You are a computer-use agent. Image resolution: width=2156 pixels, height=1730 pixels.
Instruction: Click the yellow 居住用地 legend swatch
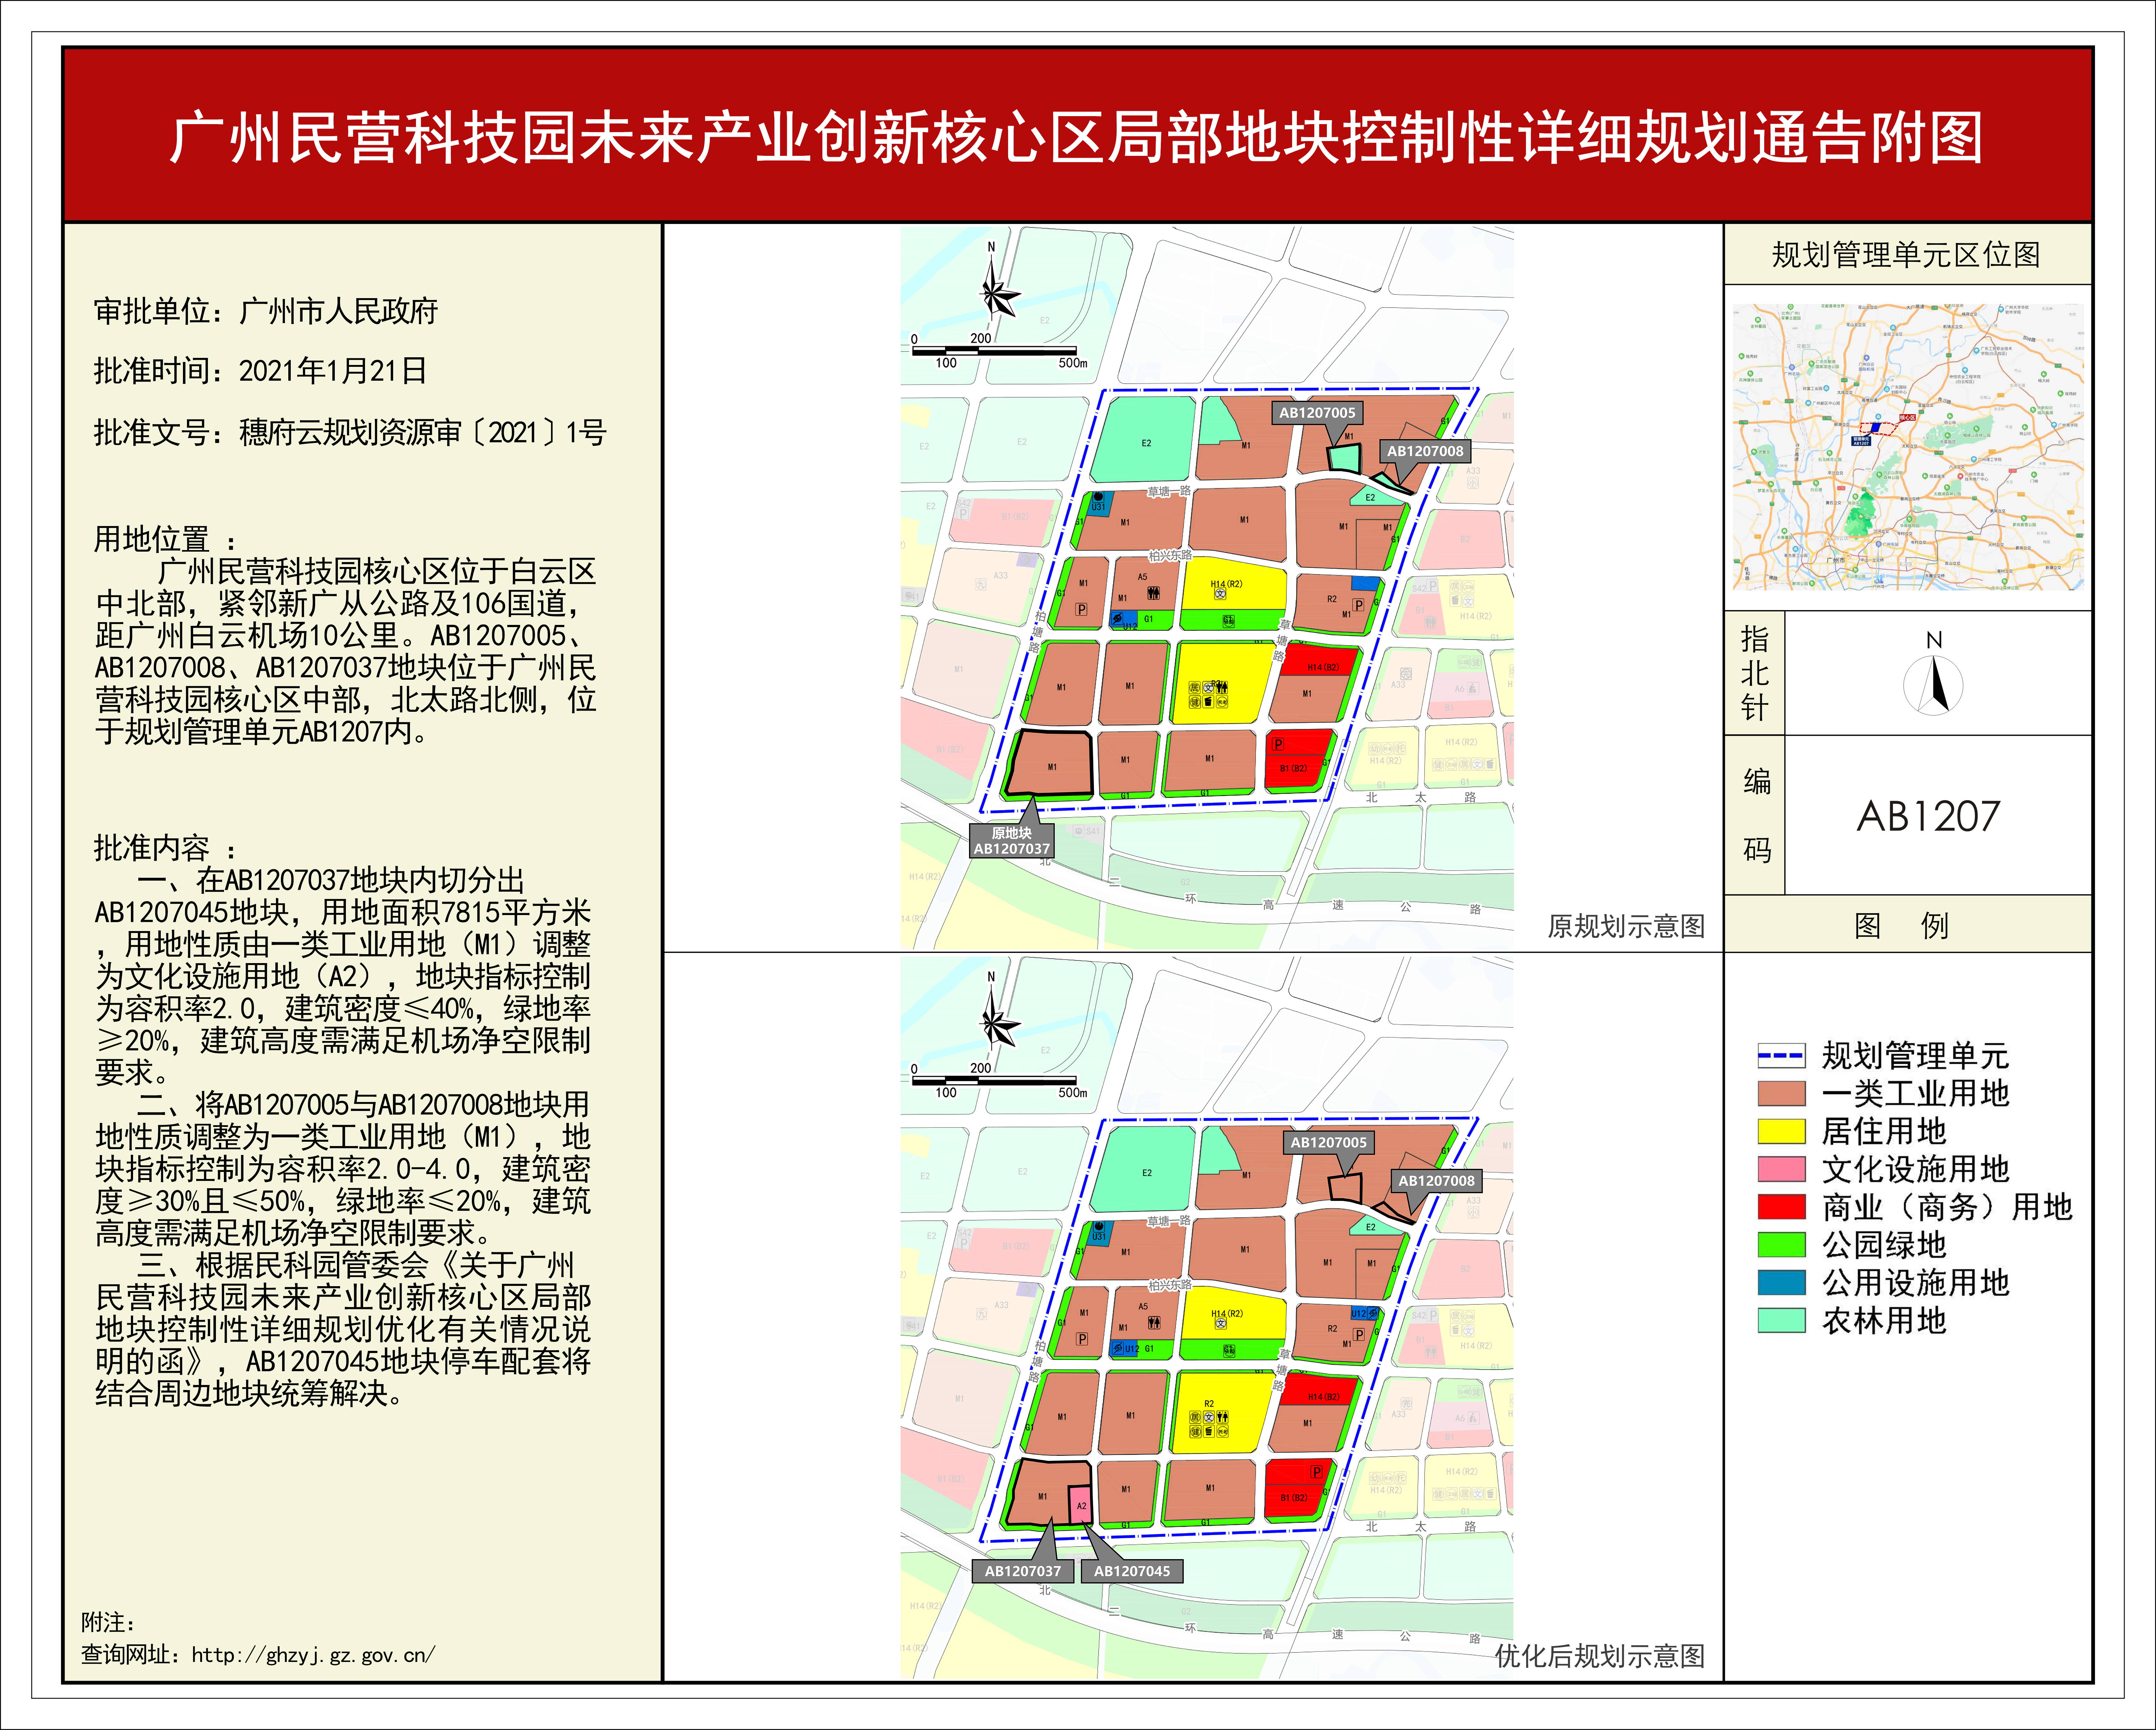click(x=1781, y=1131)
